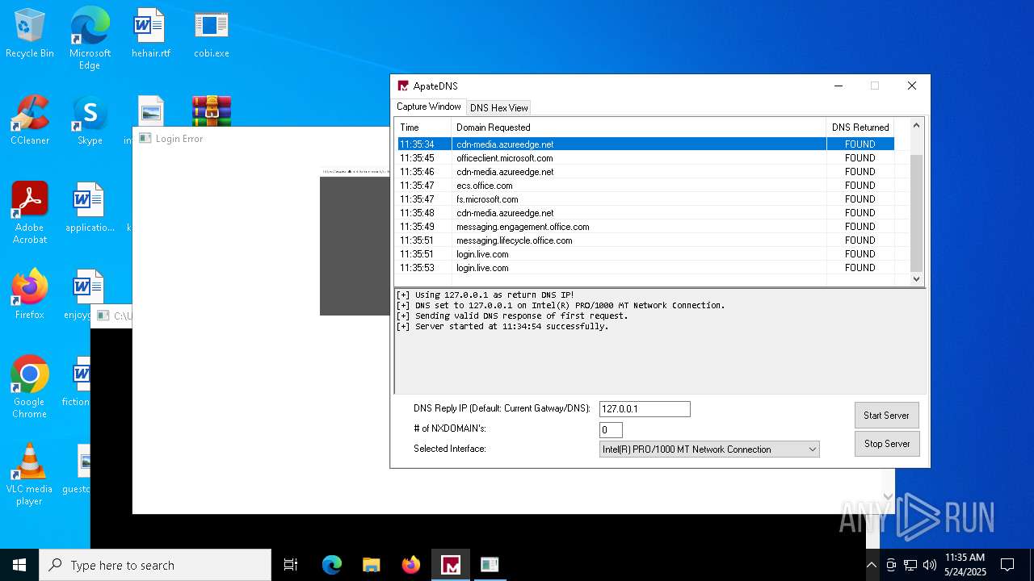Click the DNS Reply IP field

click(645, 409)
